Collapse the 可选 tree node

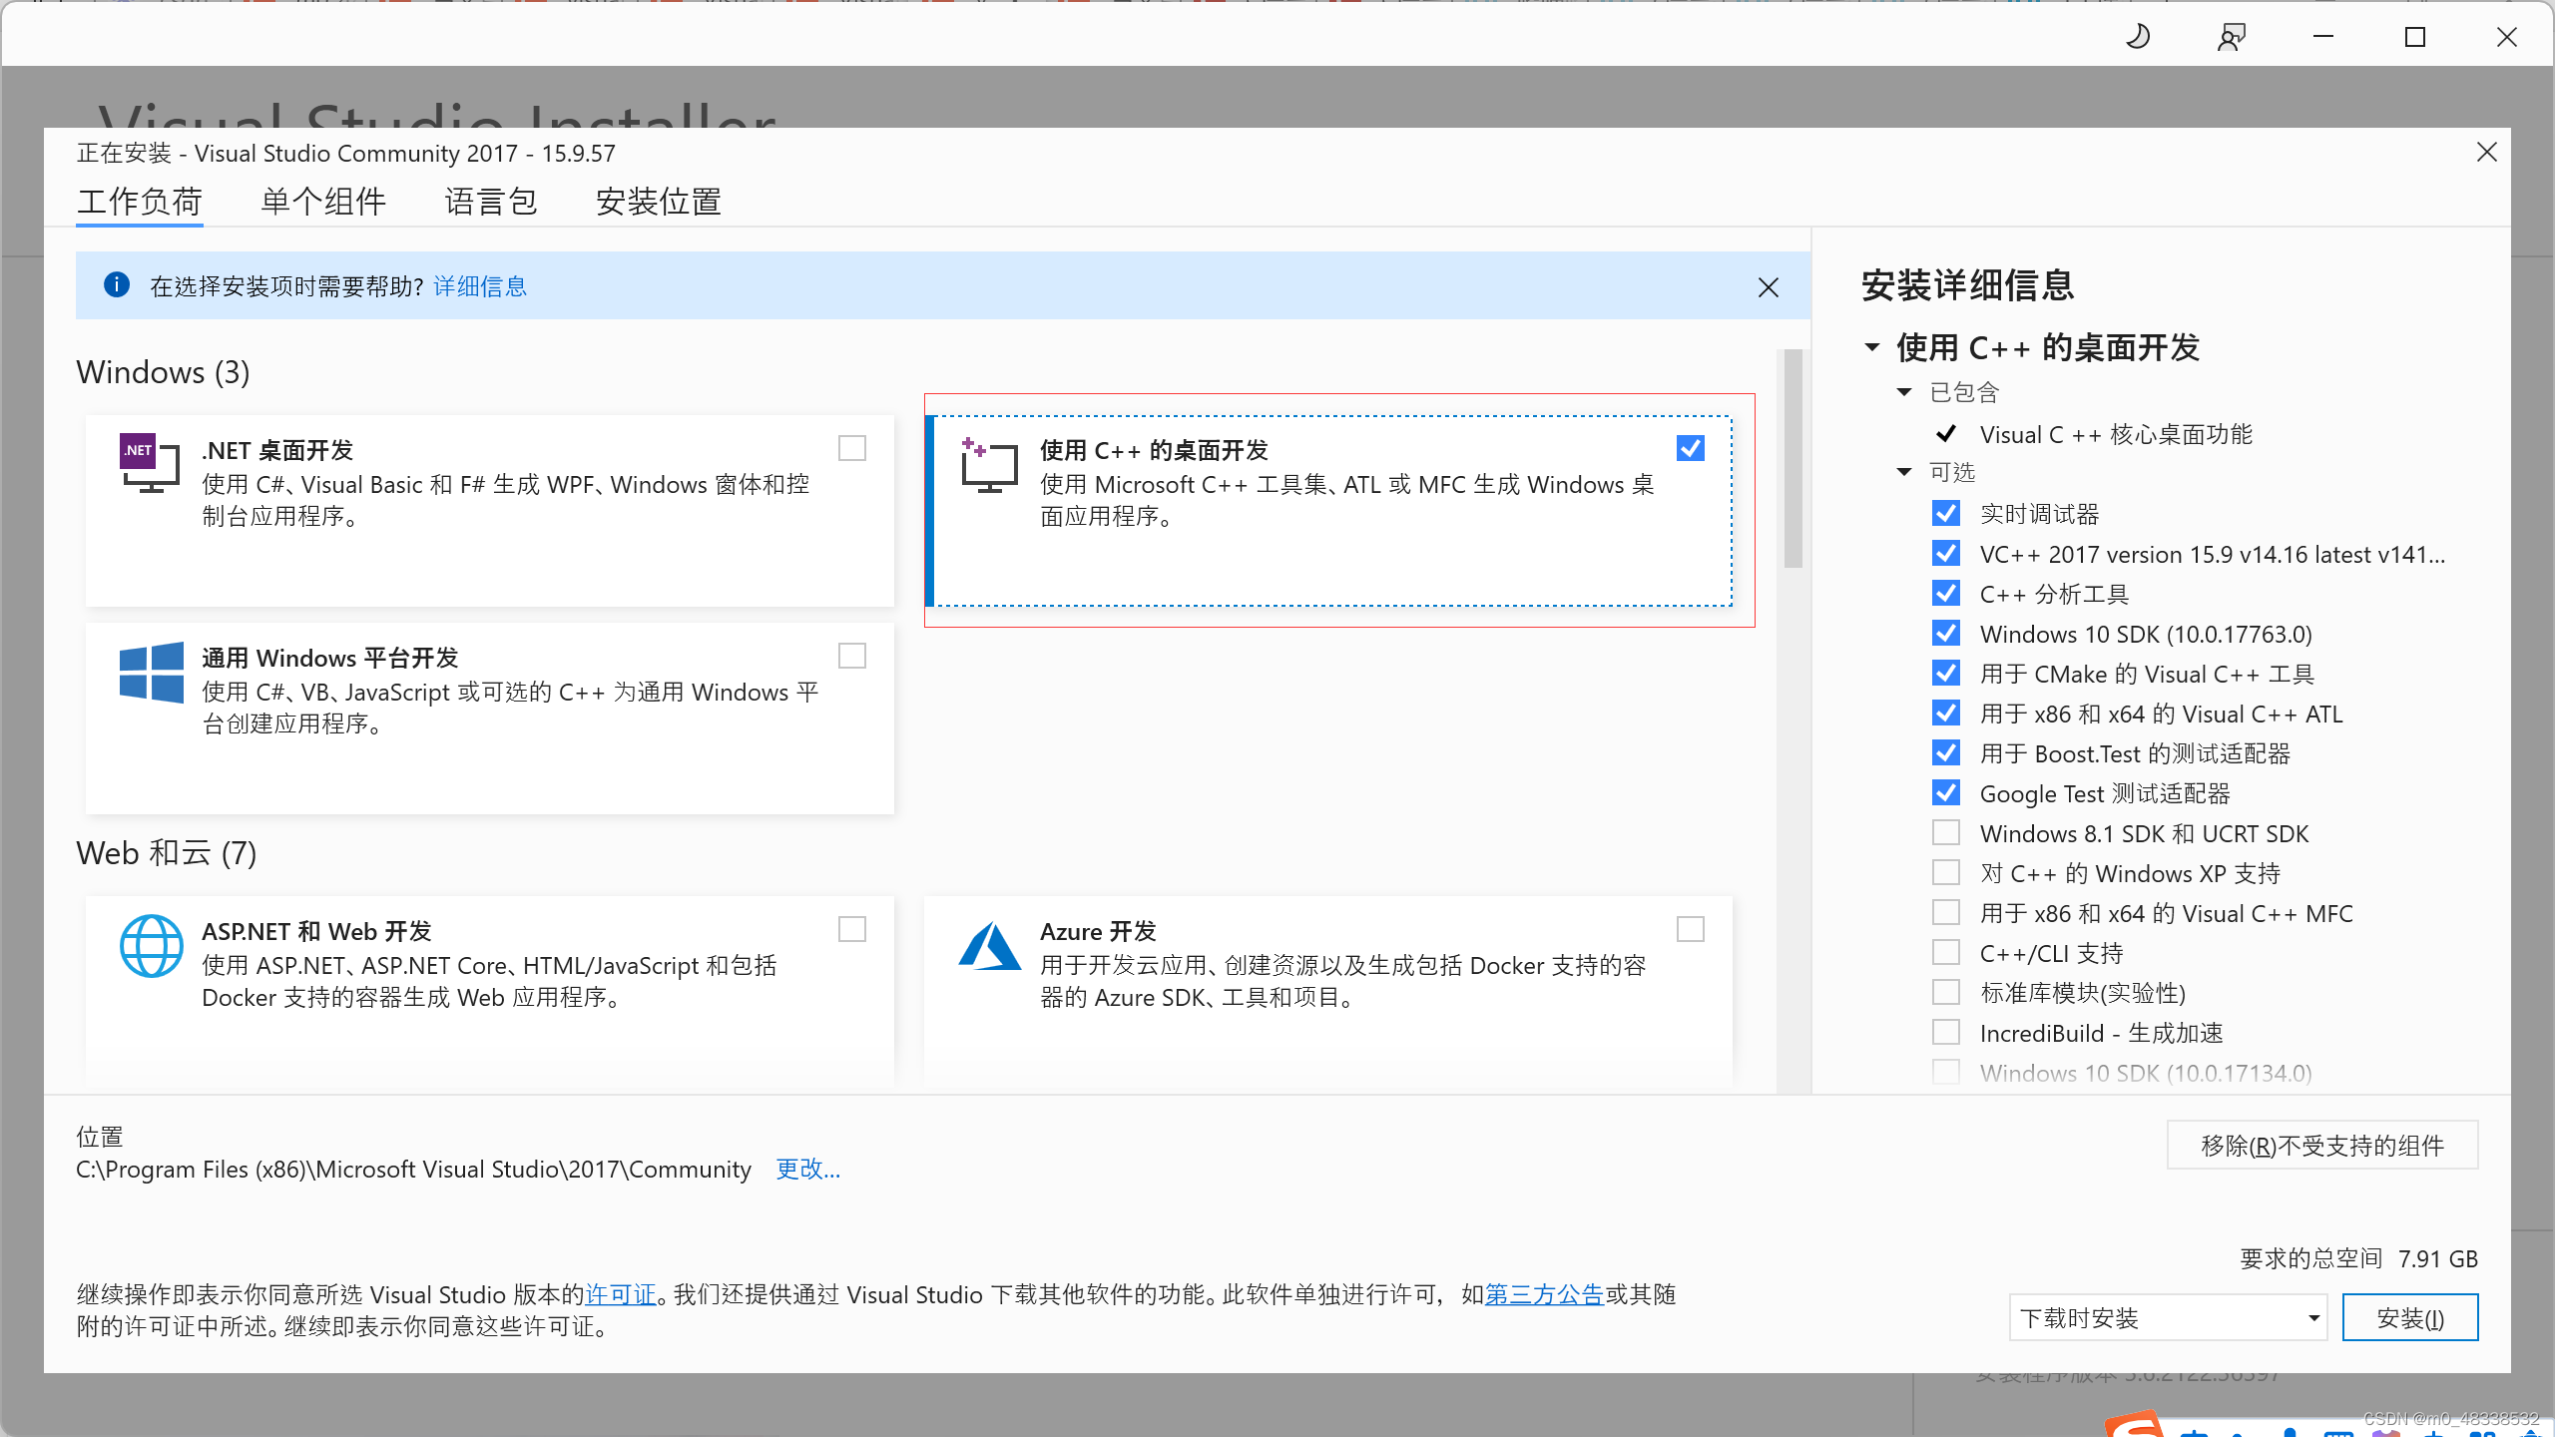pos(1904,471)
